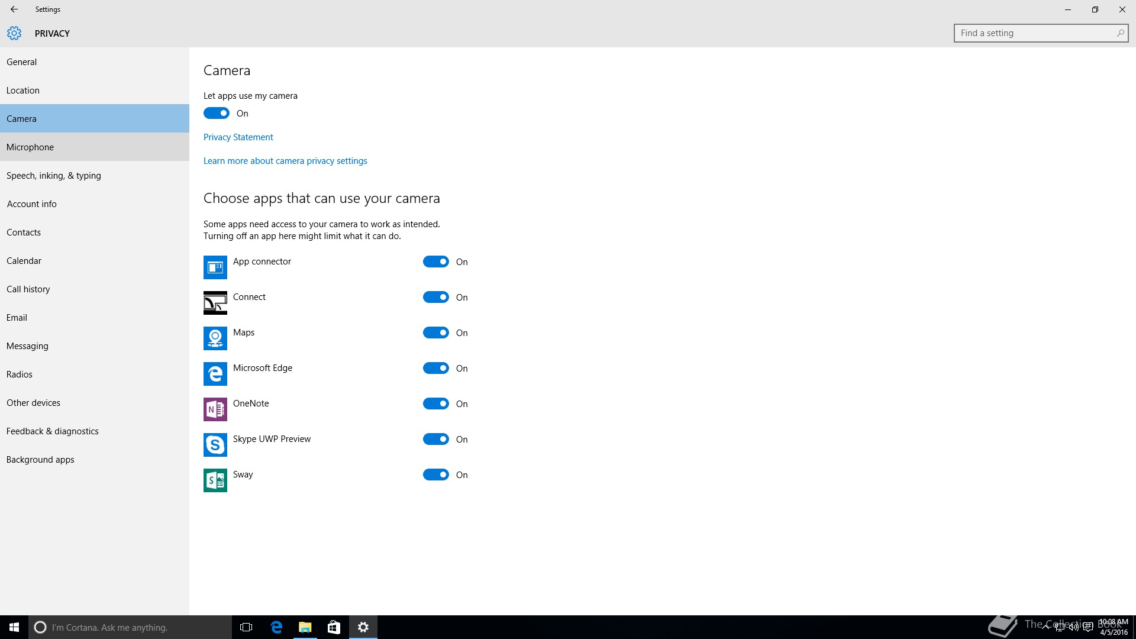The image size is (1136, 639).
Task: Click the Privacy gear icon
Action: (x=14, y=33)
